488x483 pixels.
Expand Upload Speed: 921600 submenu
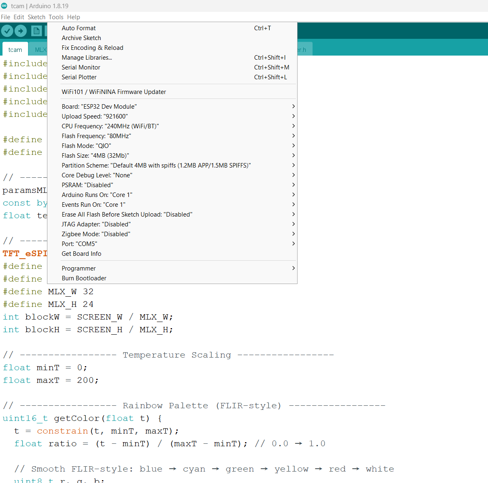point(172,116)
